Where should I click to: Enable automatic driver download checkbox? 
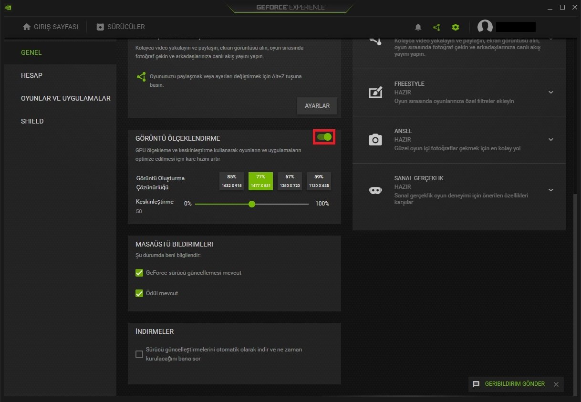click(x=139, y=354)
